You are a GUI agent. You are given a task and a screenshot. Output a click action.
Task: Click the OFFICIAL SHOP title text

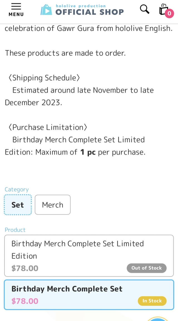coord(90,12)
